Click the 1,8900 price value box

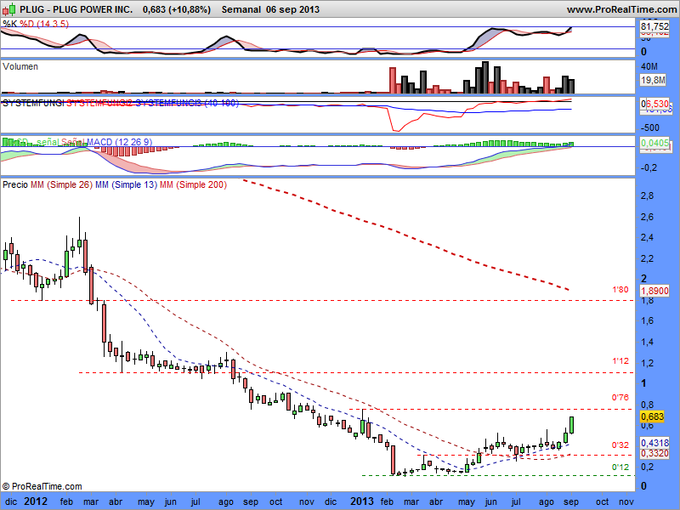click(x=654, y=291)
